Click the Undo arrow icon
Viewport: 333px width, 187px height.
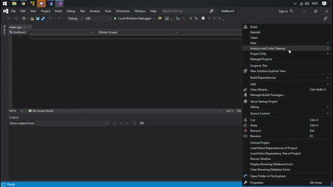tap(50, 19)
